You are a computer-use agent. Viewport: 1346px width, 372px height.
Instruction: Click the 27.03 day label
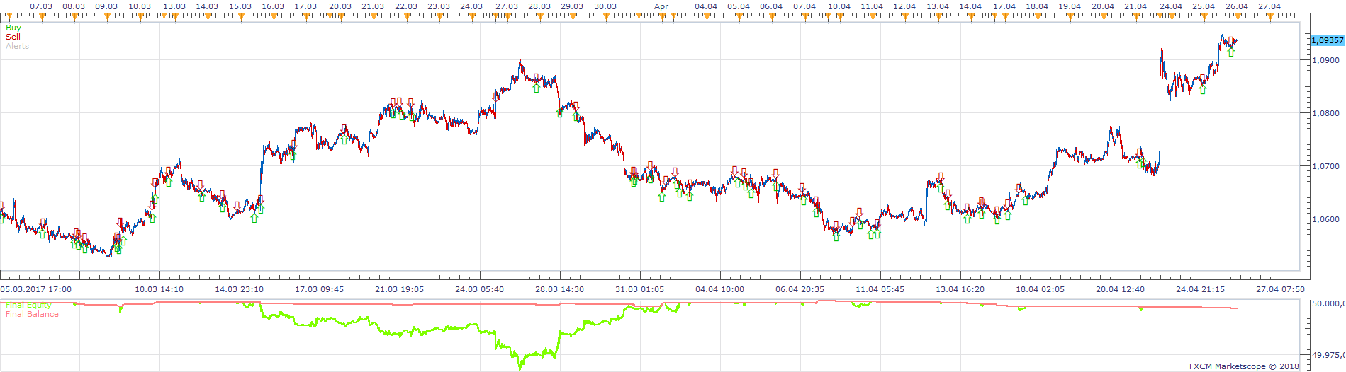click(507, 6)
